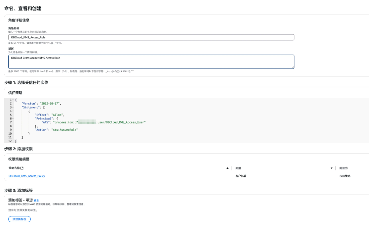
Task: Place cursor in the 描述 description textarea
Action: [x=151, y=62]
